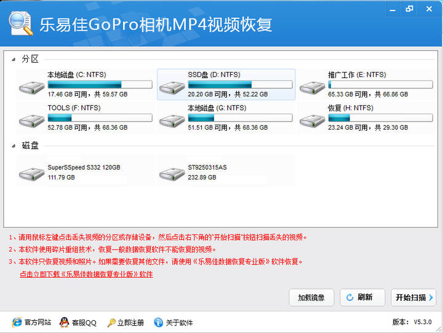This screenshot has height=333, width=443.
Task: Click the text 20.20 GB 可用，共 52.22 GB
Action: pyautogui.click(x=228, y=94)
